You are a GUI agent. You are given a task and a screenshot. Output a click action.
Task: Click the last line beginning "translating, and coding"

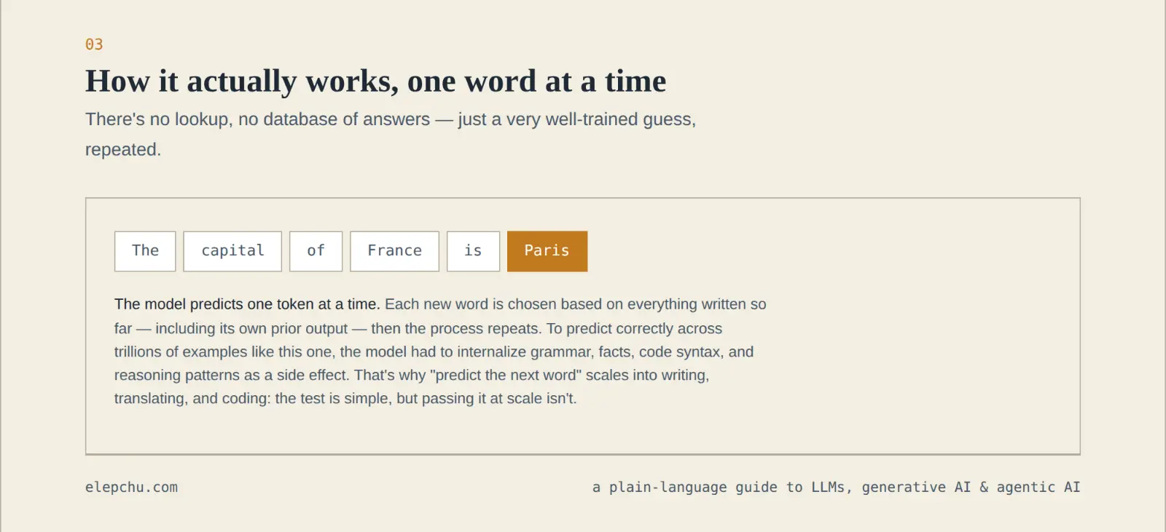[x=345, y=399]
